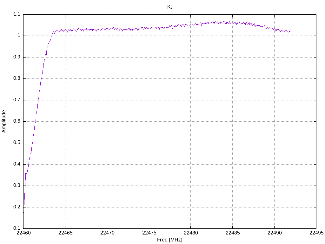The height and width of the screenshot is (244, 325).
Task: Click the plot title Kt
Action: 169,7
